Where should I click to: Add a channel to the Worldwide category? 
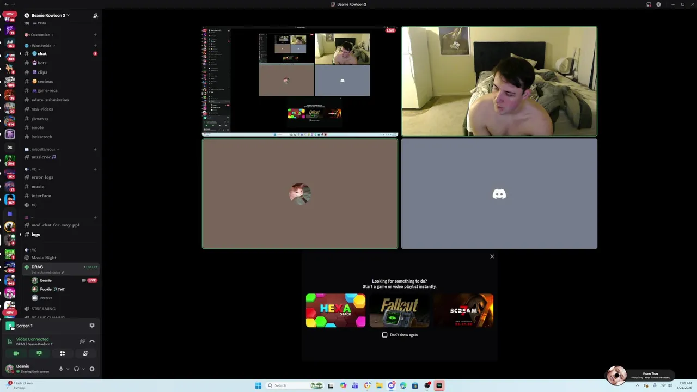coord(95,46)
